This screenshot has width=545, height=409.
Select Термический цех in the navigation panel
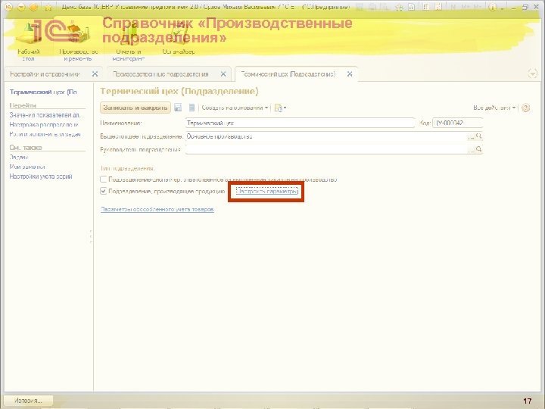click(x=43, y=92)
